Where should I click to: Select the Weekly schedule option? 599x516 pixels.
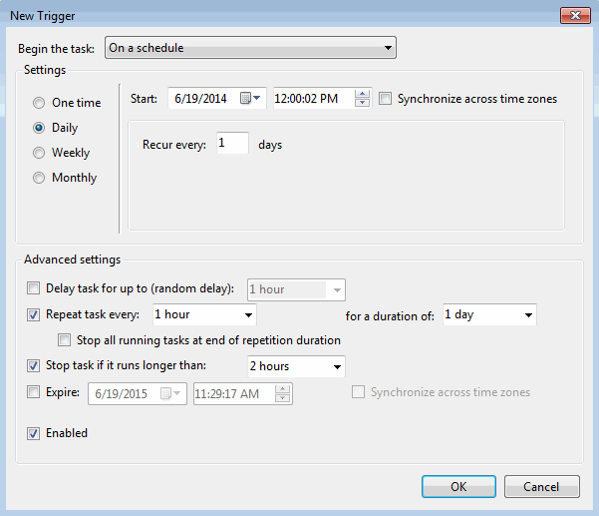pyautogui.click(x=40, y=153)
